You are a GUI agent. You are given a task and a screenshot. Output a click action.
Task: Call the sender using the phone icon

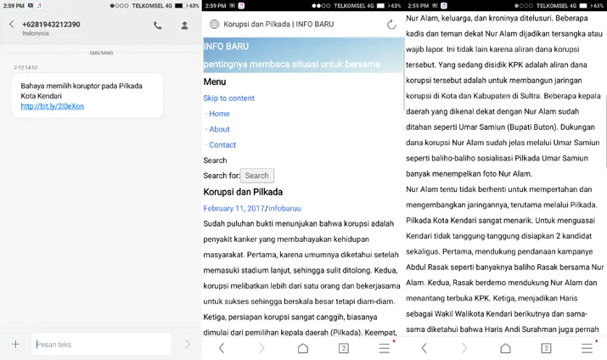158,25
